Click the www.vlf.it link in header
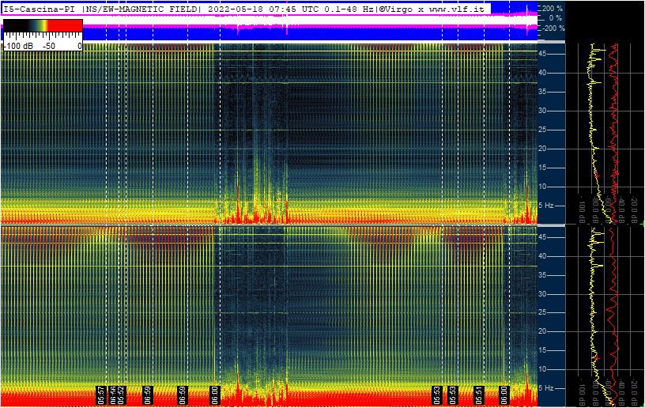This screenshot has height=408, width=645. (456, 8)
